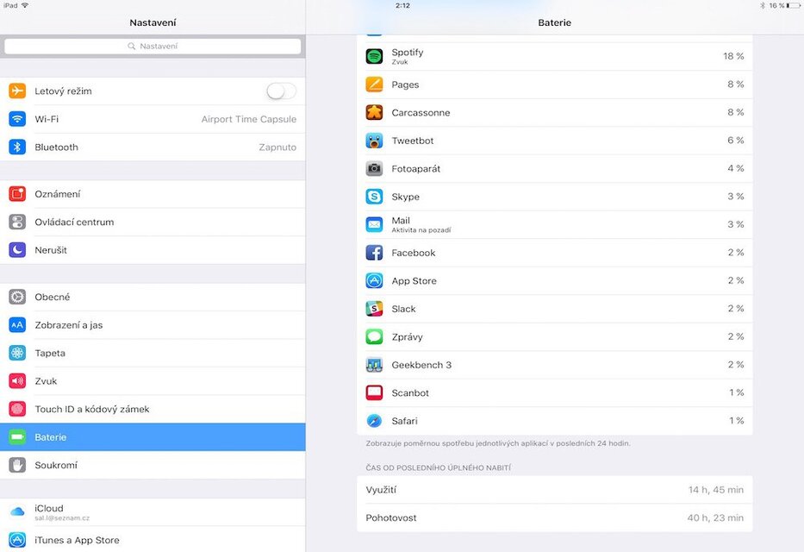Screen dimensions: 804x552
Task: Tap the Nastavení search field
Action: pyautogui.click(x=152, y=46)
